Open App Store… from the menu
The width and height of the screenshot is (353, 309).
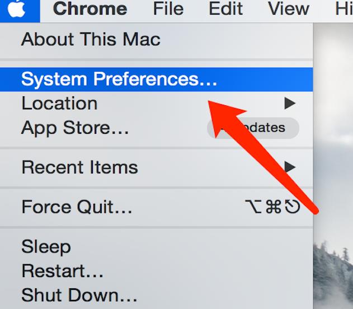[75, 128]
